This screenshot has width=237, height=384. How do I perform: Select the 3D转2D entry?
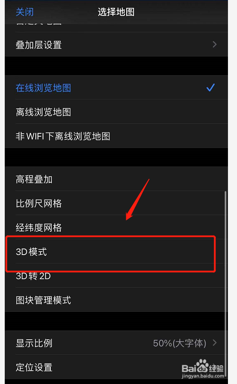(116, 276)
